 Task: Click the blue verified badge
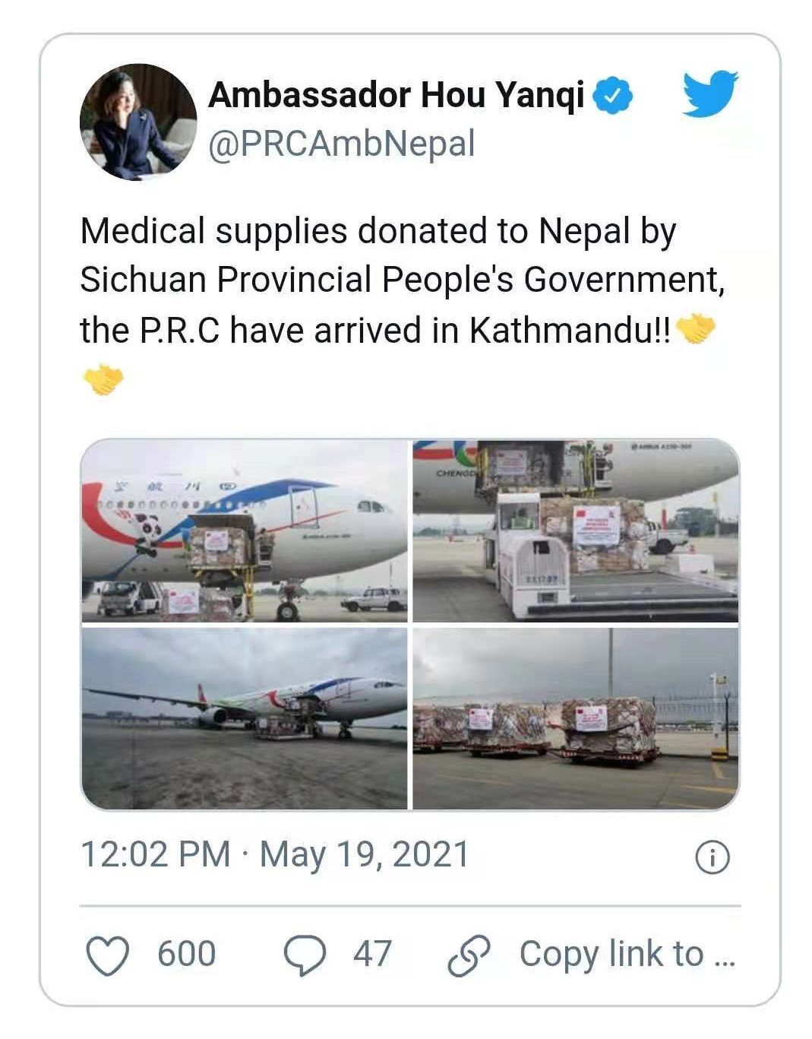612,97
